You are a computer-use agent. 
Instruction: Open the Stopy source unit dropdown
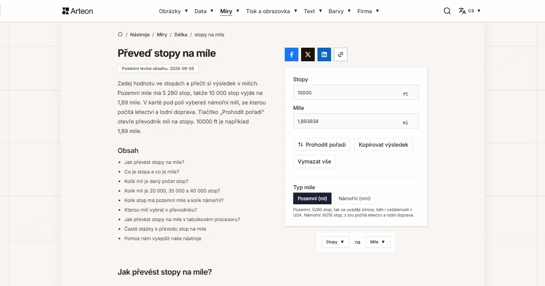pyautogui.click(x=335, y=242)
